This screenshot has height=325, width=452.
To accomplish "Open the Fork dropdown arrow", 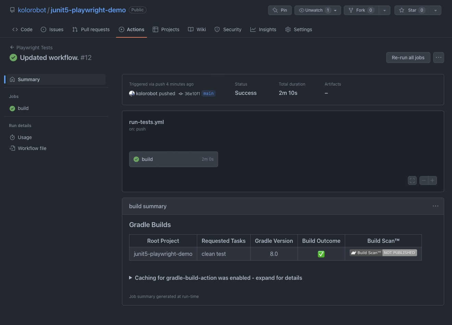I will [385, 10].
